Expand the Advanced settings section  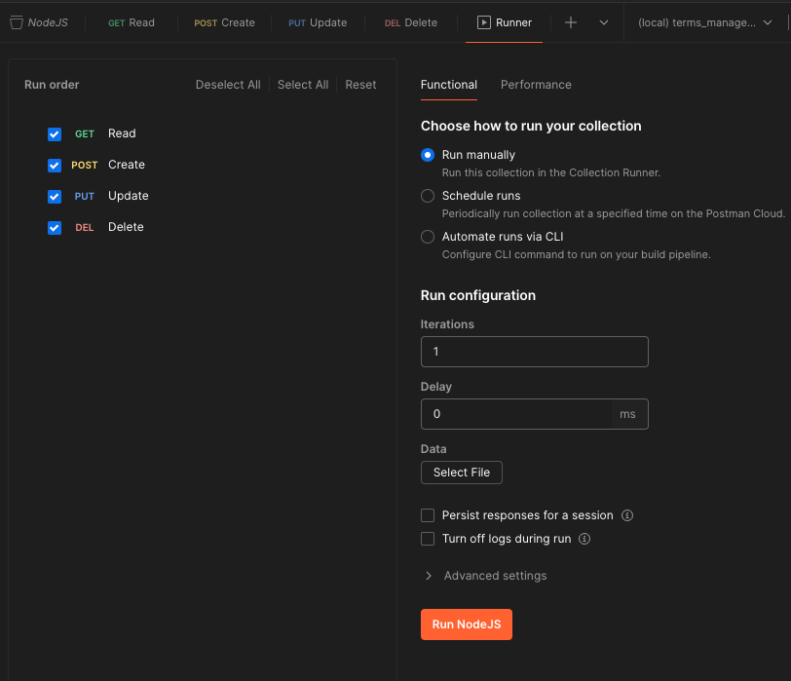click(x=485, y=576)
